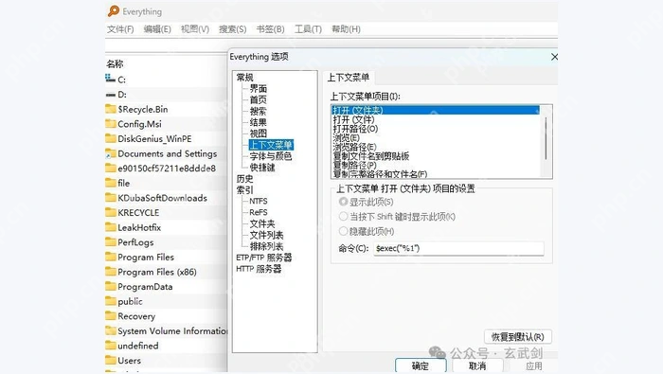Select the C: drive icon
The height and width of the screenshot is (374, 663).
coord(110,79)
